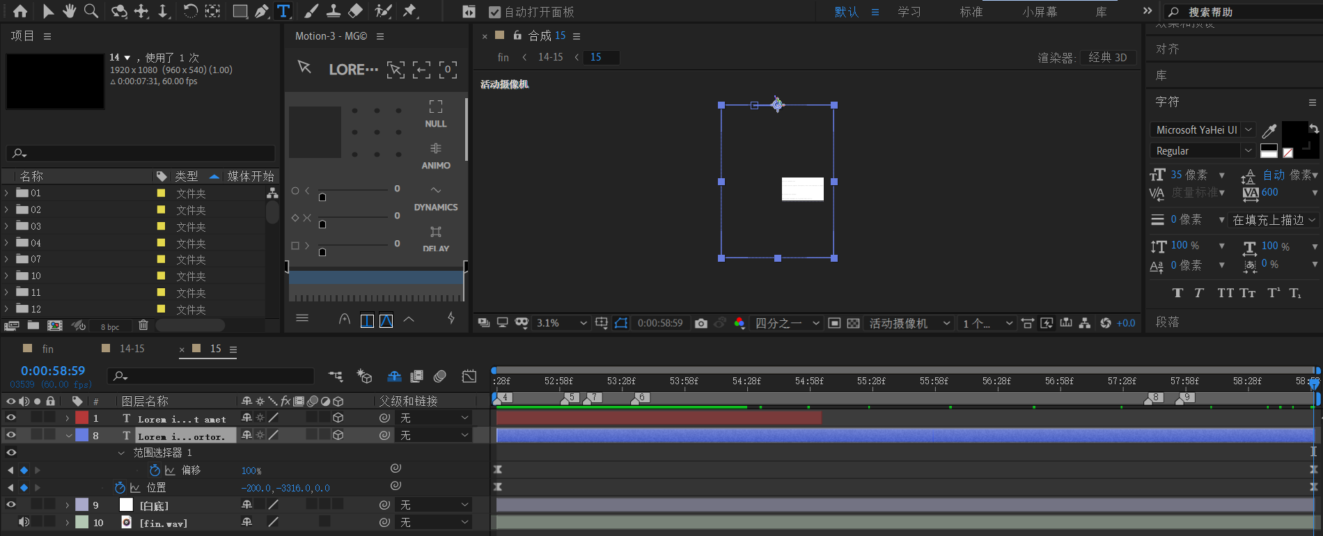Open the 对齐 panel

click(1168, 49)
